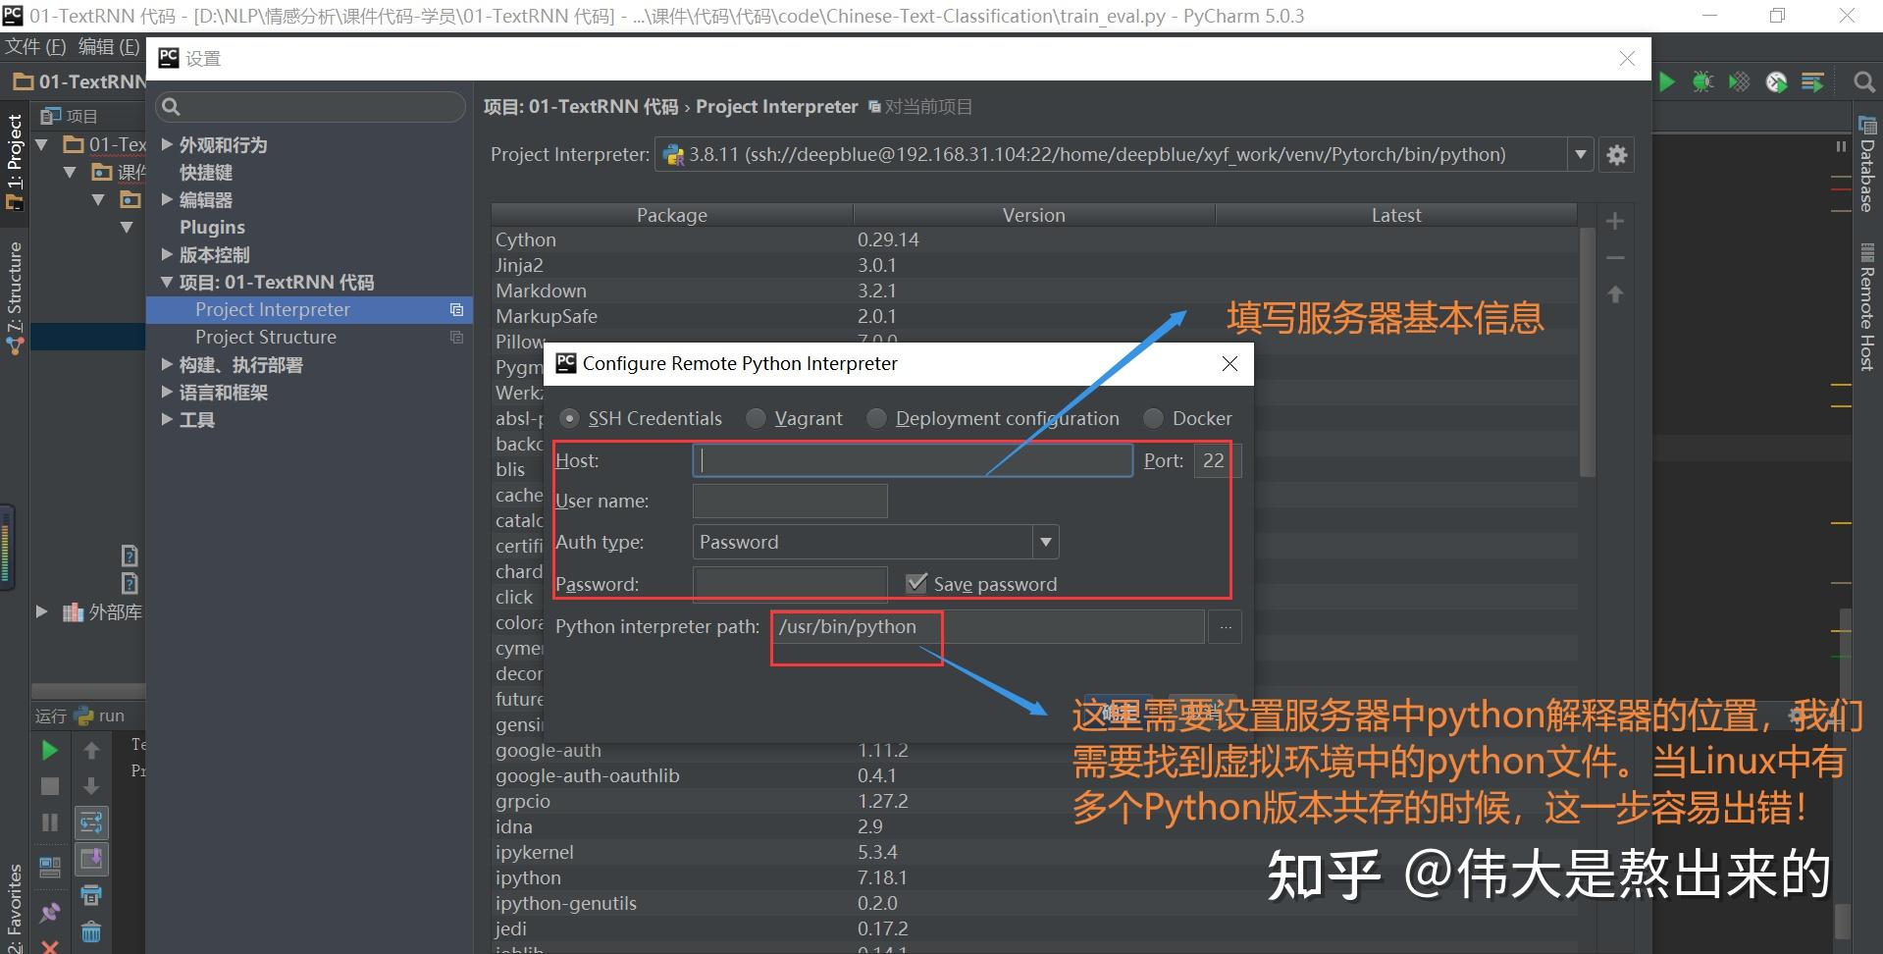Open the 编辑 (E) menu

109,46
